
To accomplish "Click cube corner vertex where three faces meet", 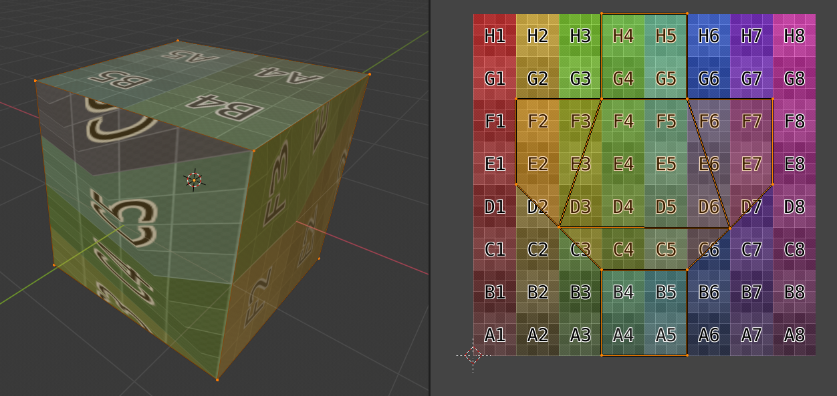I will [253, 150].
